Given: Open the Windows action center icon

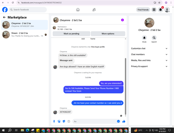Looking at the screenshot, I should pos(169,130).
